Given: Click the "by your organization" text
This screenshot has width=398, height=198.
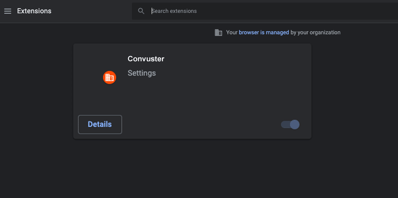Looking at the screenshot, I should [315, 33].
